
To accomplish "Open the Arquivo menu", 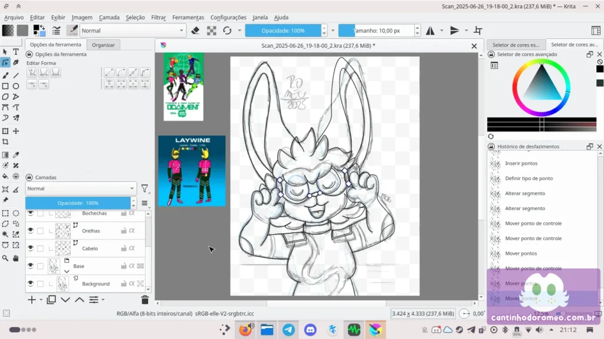I will coord(14,17).
